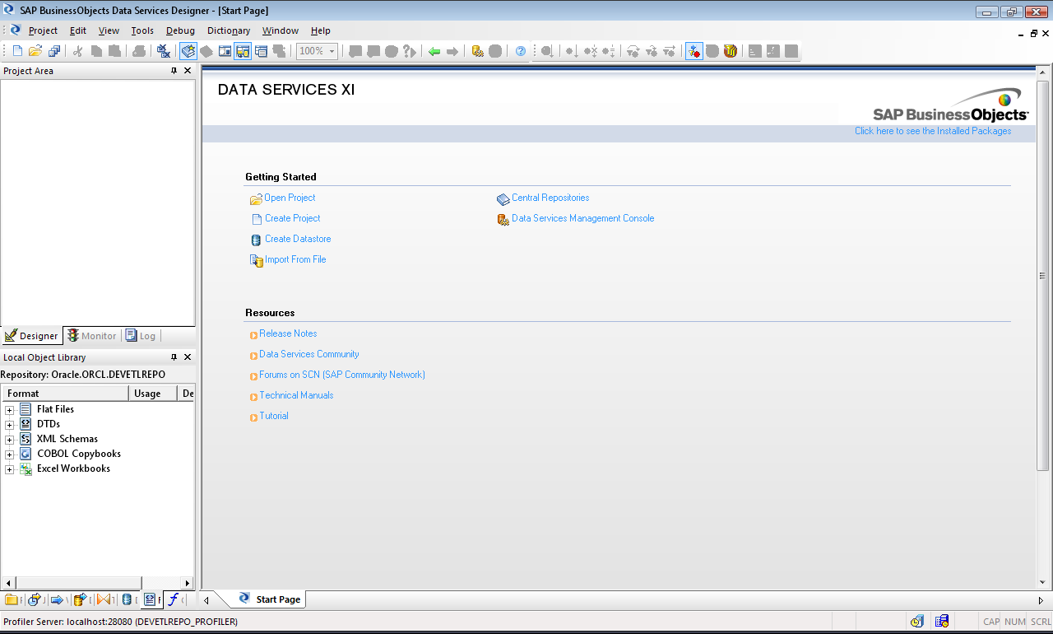
Task: Select the XML Schemas tree item
Action: [67, 439]
